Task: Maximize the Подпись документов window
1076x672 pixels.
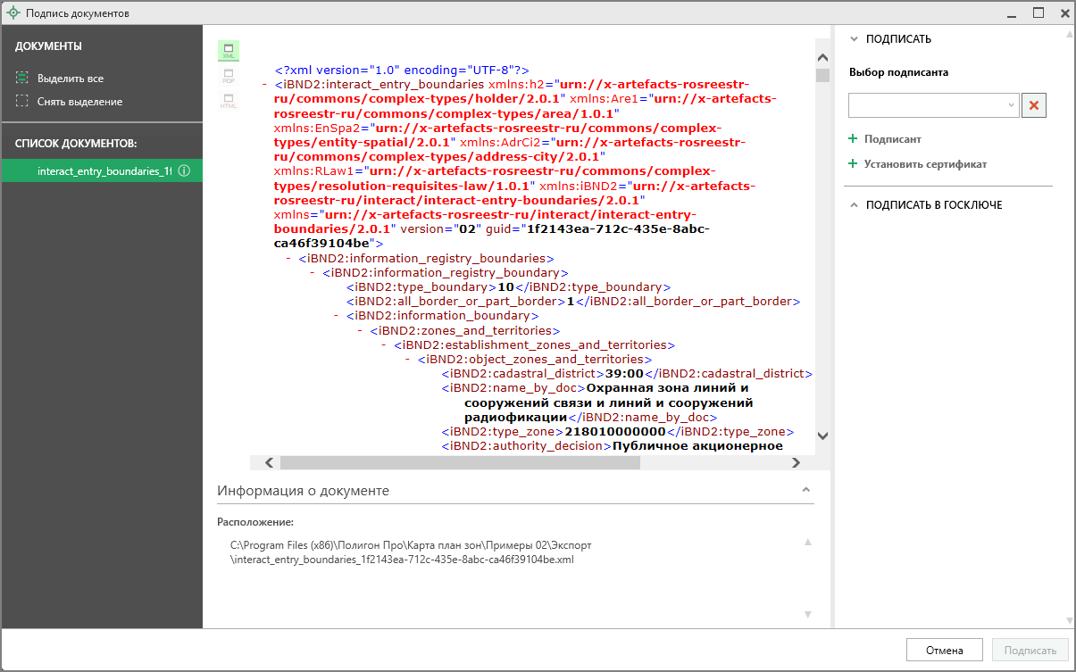Action: click(1038, 13)
